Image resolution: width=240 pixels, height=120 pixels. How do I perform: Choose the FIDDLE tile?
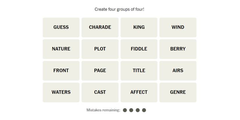pyautogui.click(x=139, y=49)
